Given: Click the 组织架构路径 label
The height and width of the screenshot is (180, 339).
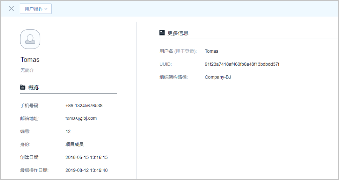Looking at the screenshot, I should pos(173,77).
